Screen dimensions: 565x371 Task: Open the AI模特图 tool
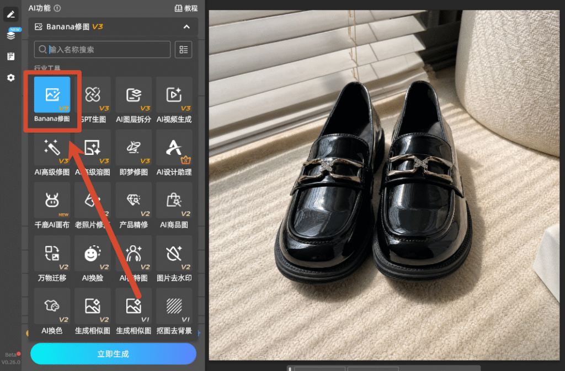pos(134,253)
